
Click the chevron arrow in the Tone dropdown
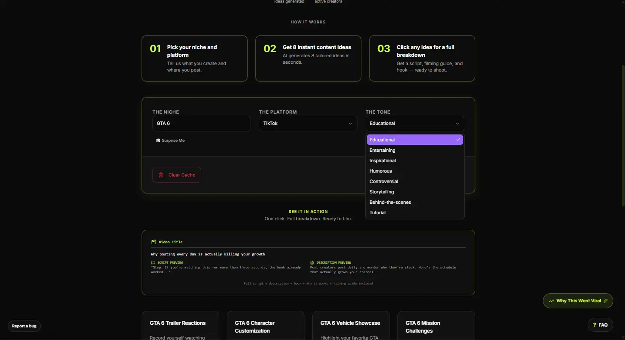tap(457, 124)
